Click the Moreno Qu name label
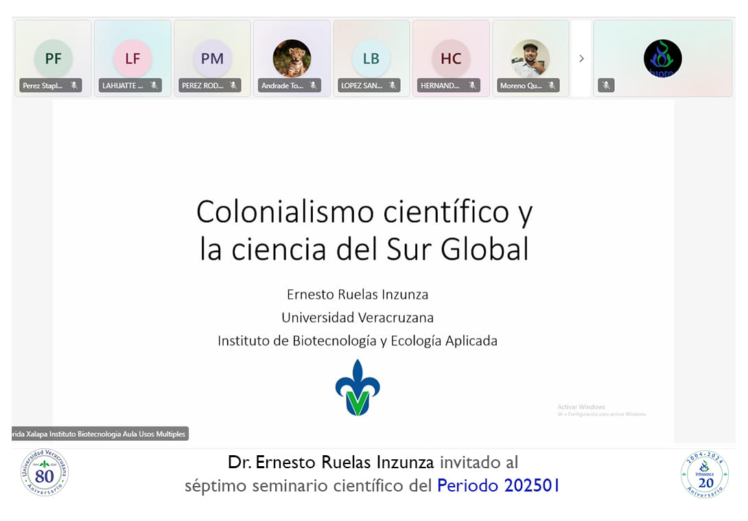This screenshot has height=521, width=748. coord(522,86)
